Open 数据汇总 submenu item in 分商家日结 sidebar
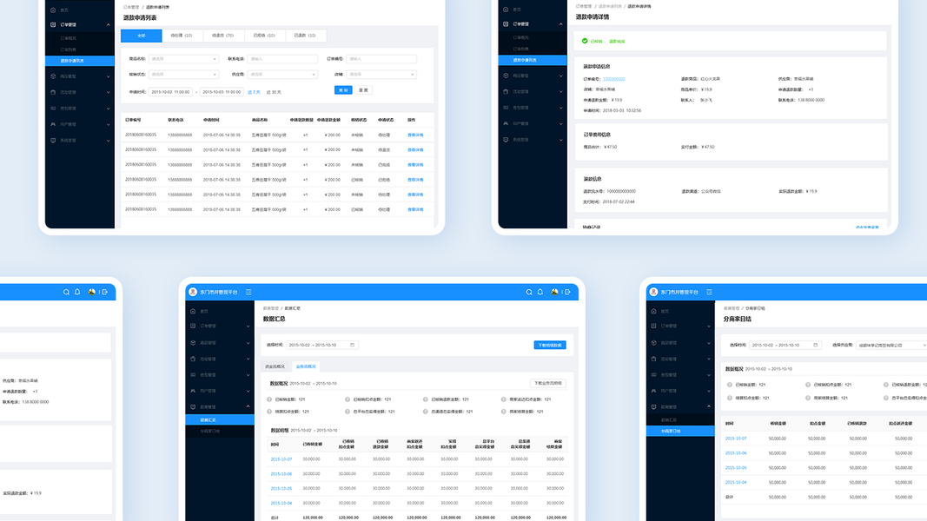 click(669, 420)
